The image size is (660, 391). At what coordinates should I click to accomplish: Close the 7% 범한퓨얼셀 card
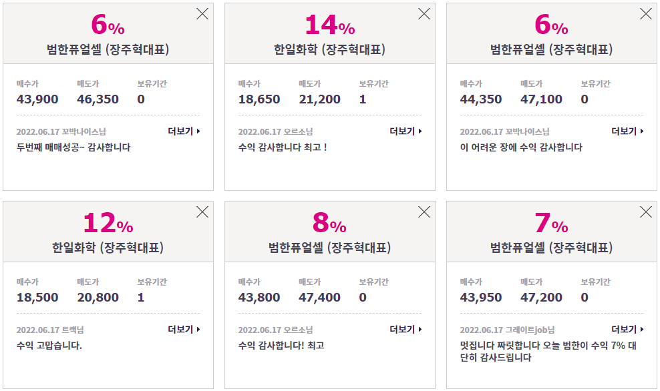[646, 212]
